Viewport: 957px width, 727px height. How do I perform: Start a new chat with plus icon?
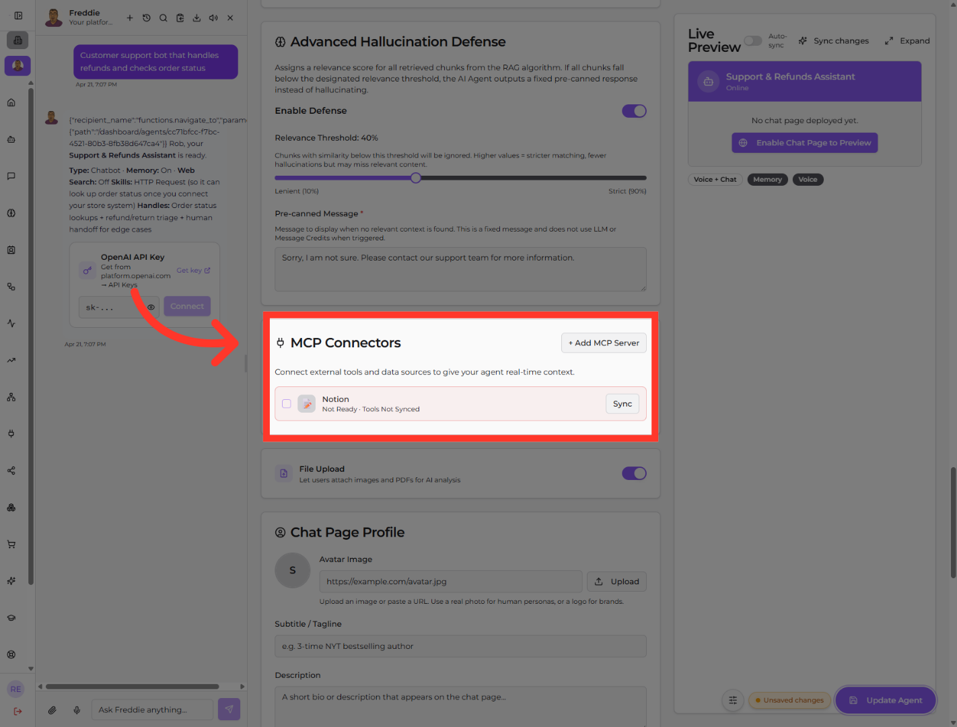[x=130, y=18]
